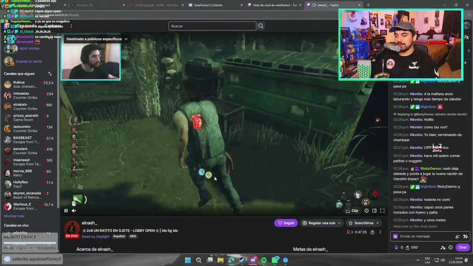
Task: Open prizzo_andretti channel from sidebar
Action: 30,117
